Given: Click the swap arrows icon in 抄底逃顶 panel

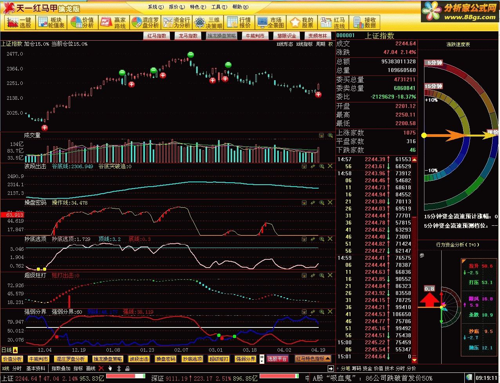Looking at the screenshot, I should [313, 239].
